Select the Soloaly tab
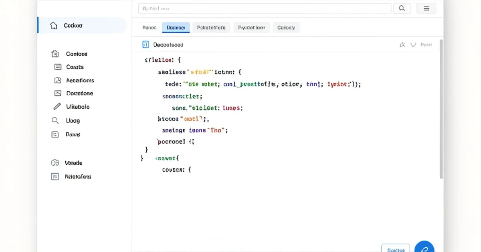Screen dimensions: 481x252 click(286, 27)
